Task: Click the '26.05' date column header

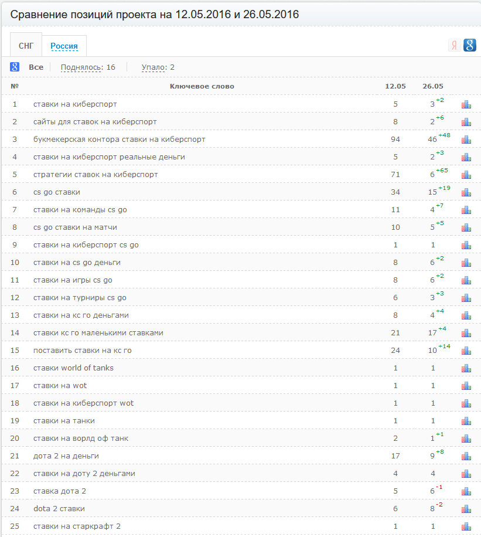Action: point(432,86)
